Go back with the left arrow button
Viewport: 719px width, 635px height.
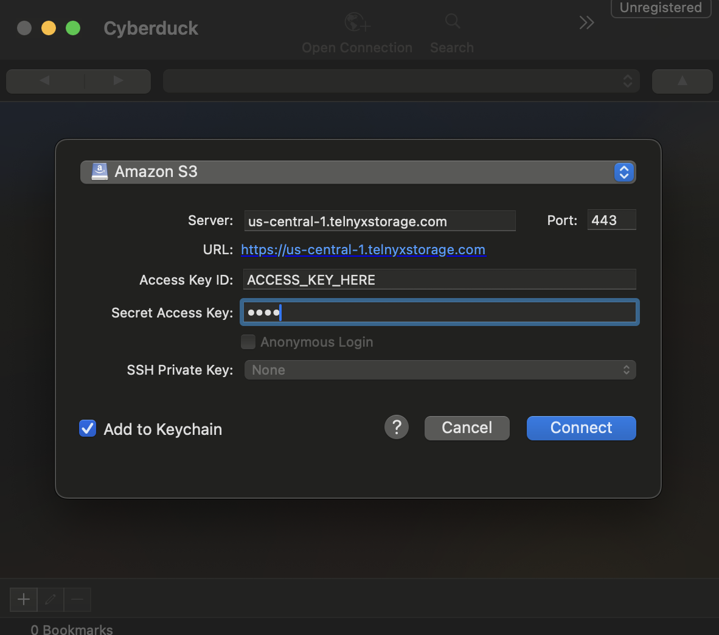coord(45,81)
